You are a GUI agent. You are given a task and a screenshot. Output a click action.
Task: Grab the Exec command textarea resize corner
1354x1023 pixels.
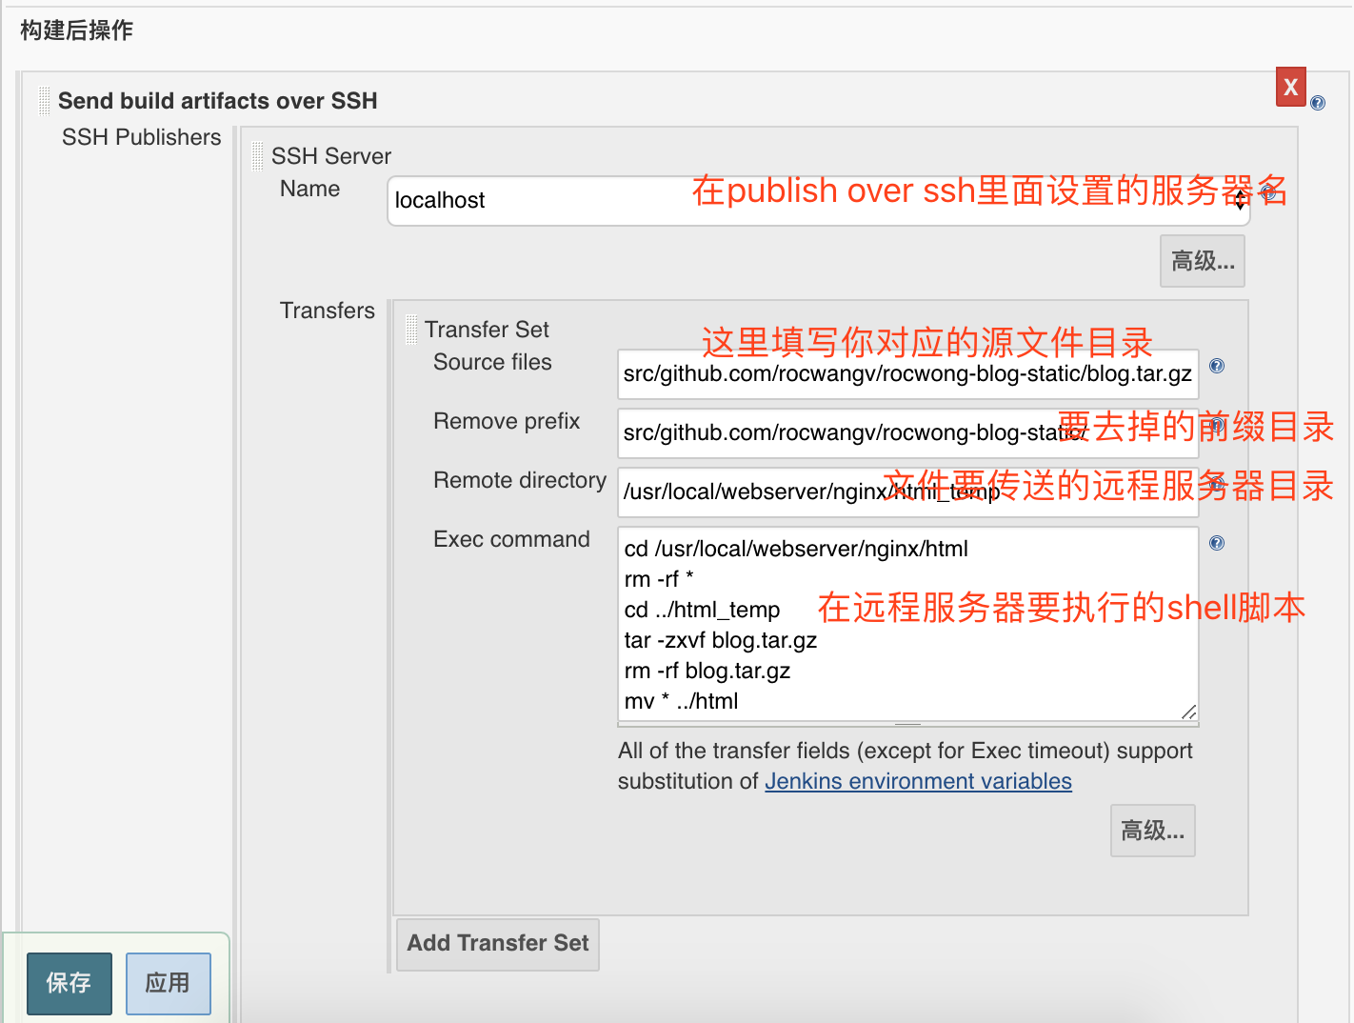pos(1188,712)
